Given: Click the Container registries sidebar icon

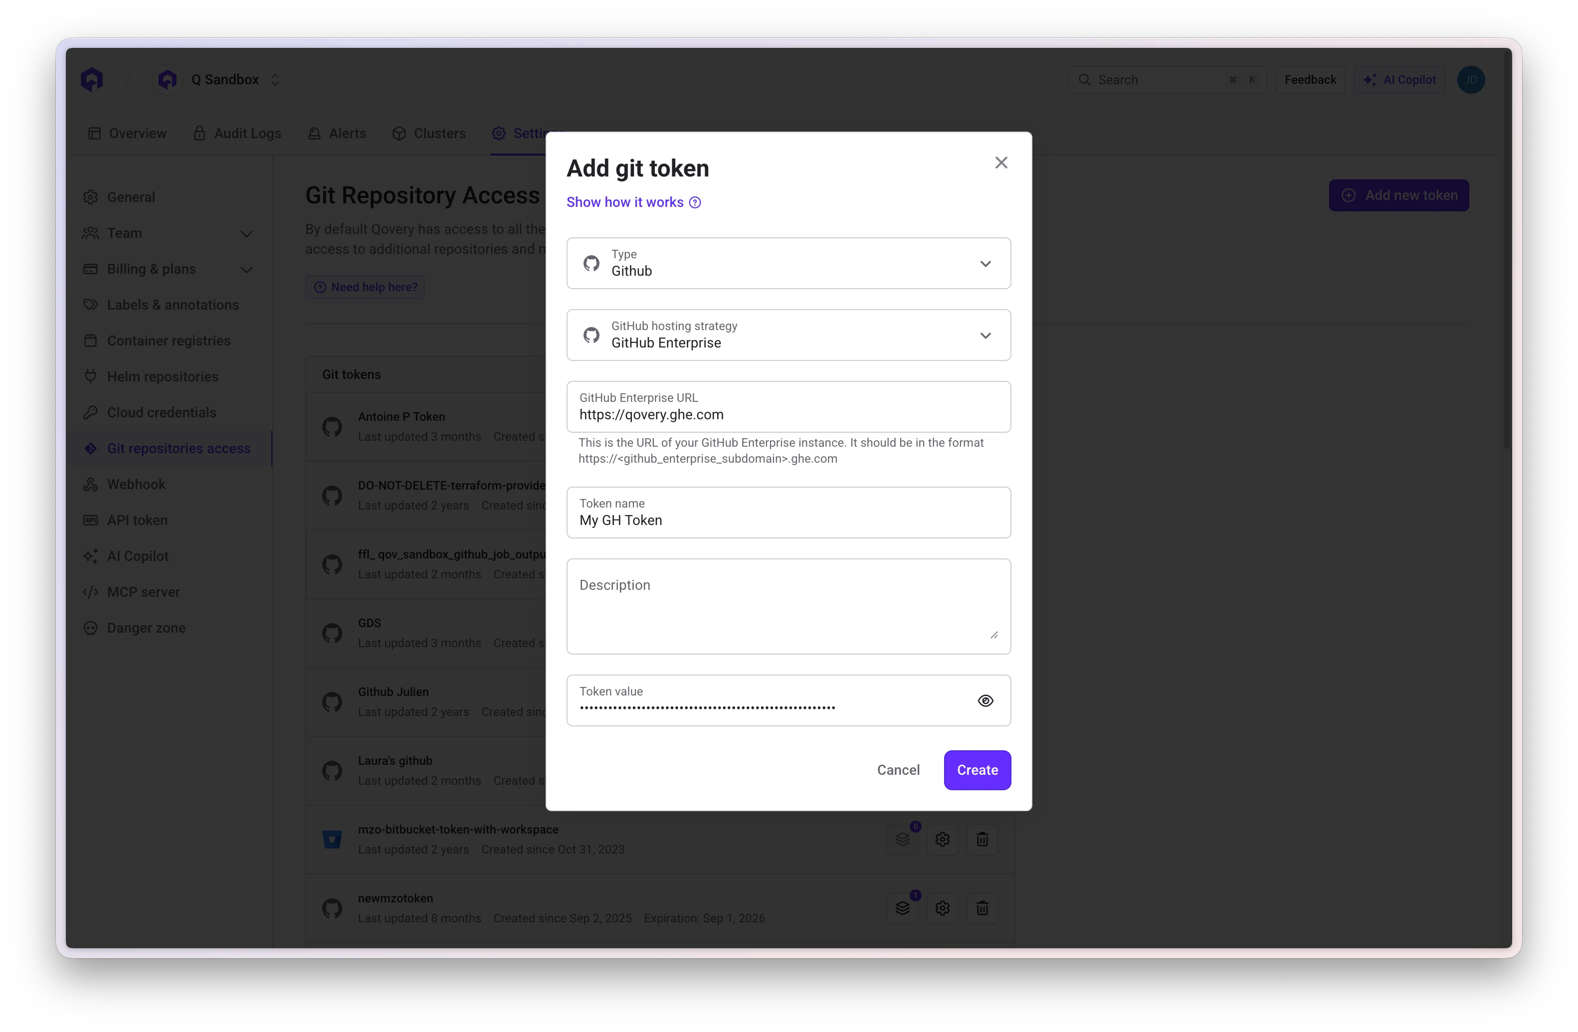Looking at the screenshot, I should 91,340.
